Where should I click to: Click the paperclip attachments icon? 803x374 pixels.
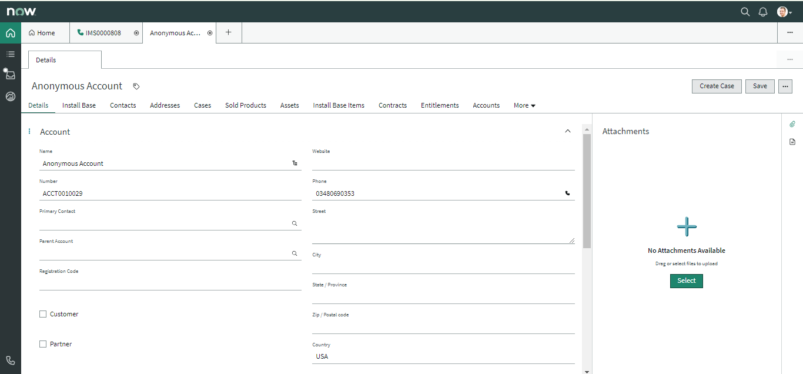pyautogui.click(x=792, y=124)
